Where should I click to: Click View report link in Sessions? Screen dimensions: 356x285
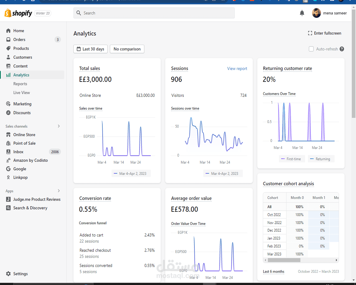click(237, 68)
